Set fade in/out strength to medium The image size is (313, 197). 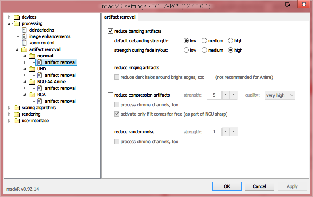coord(204,50)
